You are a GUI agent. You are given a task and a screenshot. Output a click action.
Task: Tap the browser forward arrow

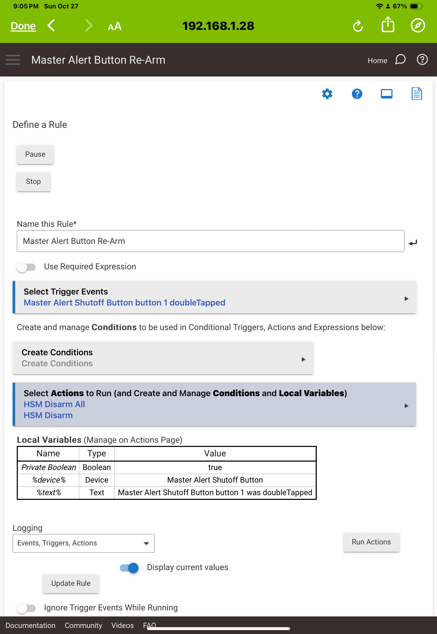89,26
